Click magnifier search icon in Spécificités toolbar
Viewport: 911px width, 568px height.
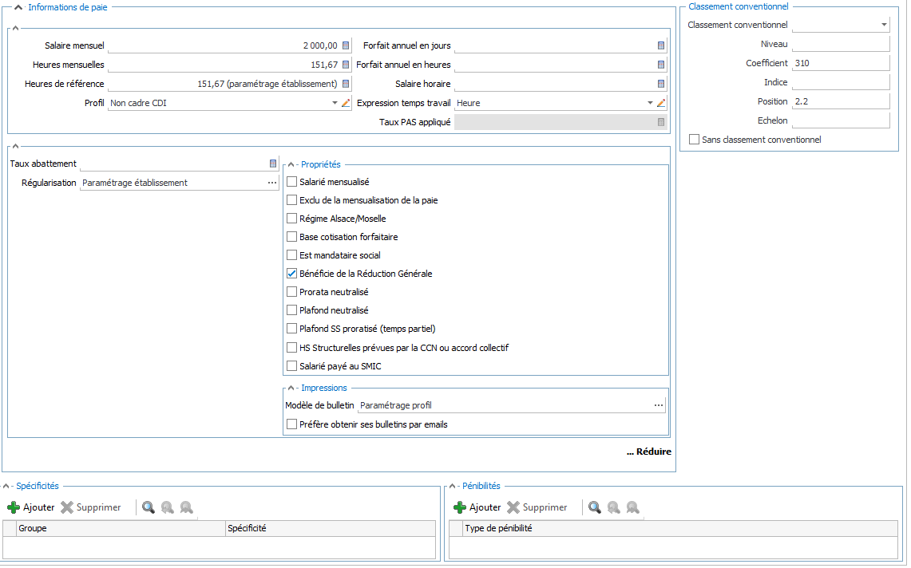pos(149,507)
